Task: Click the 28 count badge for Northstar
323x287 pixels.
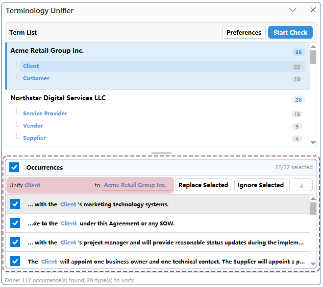Action: [x=298, y=100]
